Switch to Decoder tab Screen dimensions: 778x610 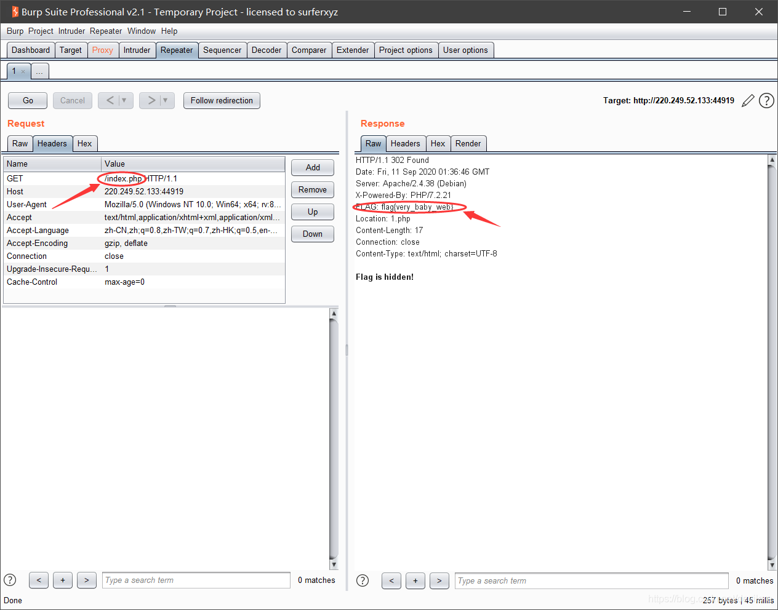(267, 50)
